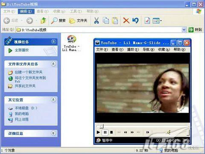Collapse the 其它位置 panel

click(53, 99)
